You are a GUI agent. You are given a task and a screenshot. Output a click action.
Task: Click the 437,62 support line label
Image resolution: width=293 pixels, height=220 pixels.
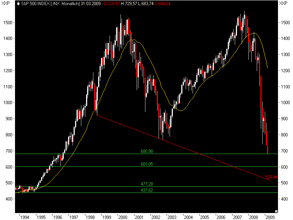pos(147,190)
